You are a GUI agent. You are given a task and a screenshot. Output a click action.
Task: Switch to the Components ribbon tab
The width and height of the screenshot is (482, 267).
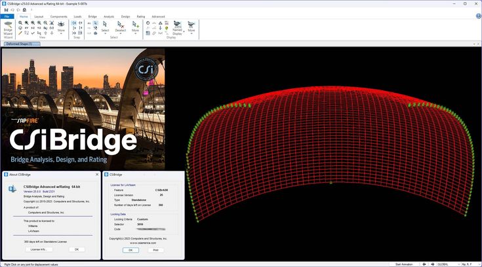[x=59, y=16]
